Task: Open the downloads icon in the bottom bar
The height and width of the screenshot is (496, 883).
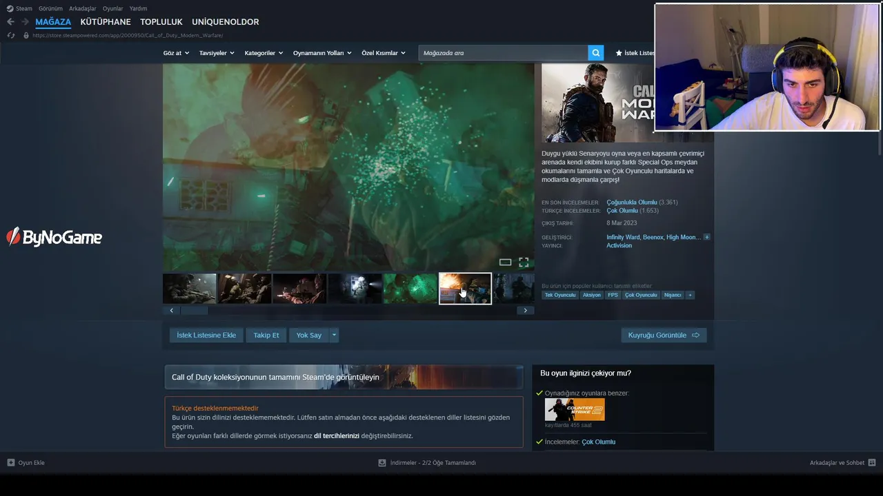Action: [x=382, y=463]
